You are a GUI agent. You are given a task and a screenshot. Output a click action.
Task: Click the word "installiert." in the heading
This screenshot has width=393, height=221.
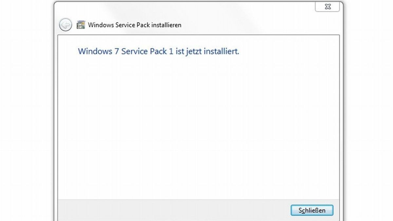pyautogui.click(x=222, y=51)
